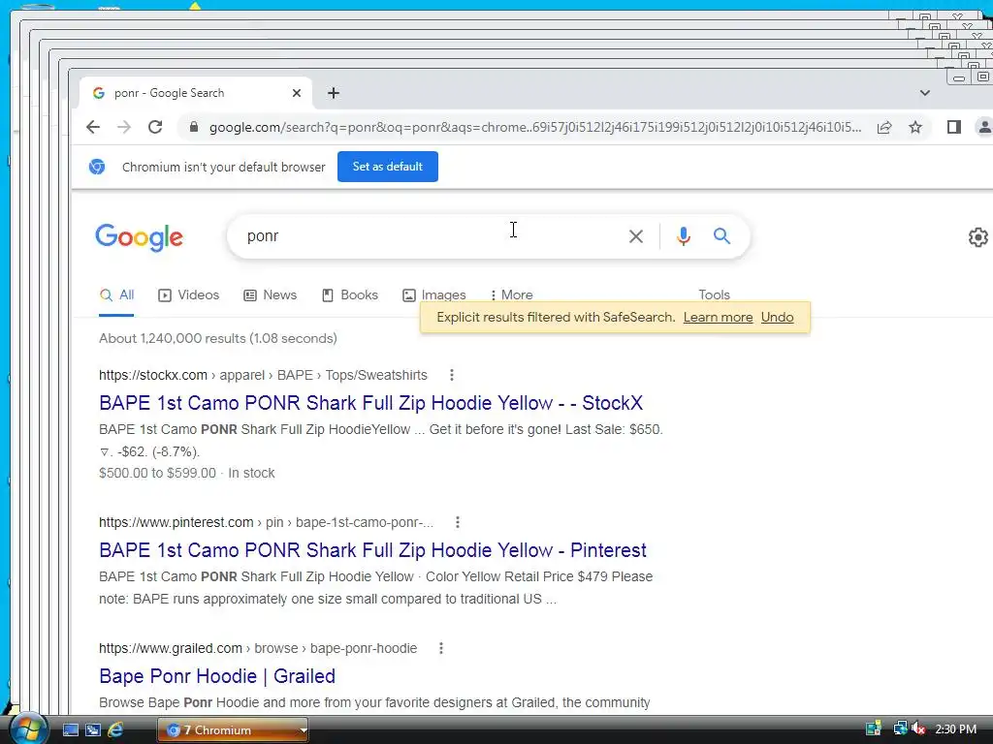This screenshot has width=993, height=744.
Task: Open Pinterest result options three-dot menu
Action: pyautogui.click(x=458, y=522)
